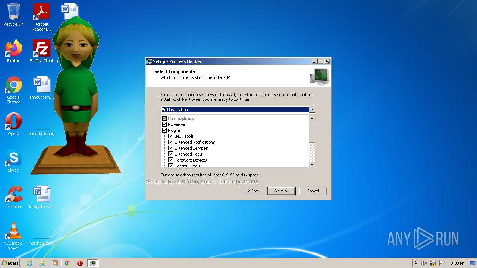Uncheck Extended Tools plugin
The image size is (477, 268).
171,154
